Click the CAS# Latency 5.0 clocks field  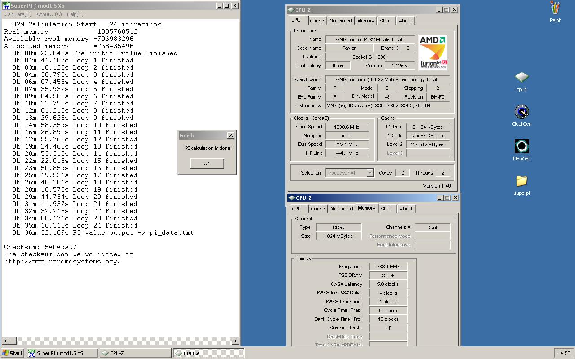[x=388, y=284]
